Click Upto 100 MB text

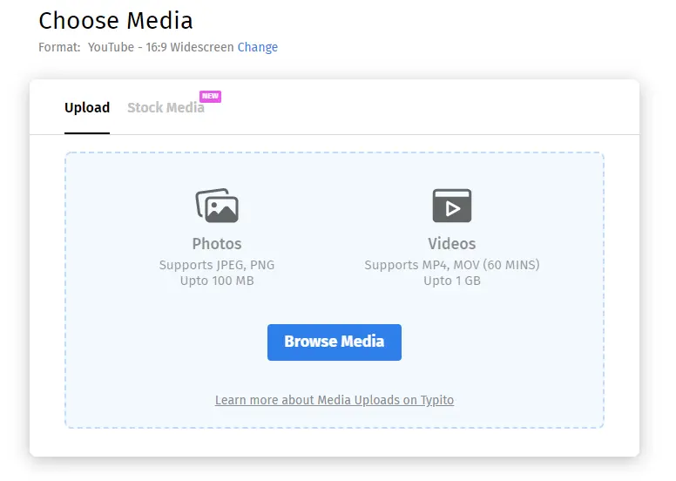coord(217,281)
